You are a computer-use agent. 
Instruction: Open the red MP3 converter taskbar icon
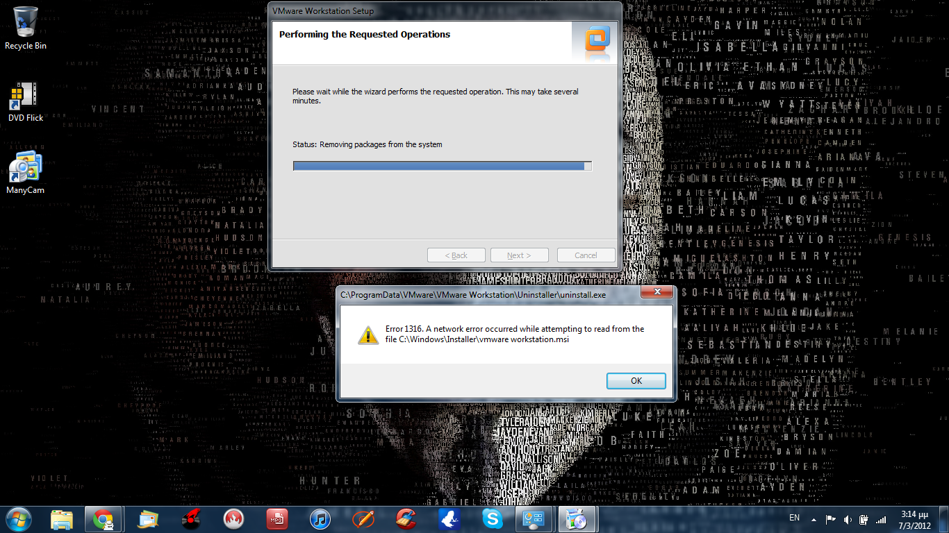coord(277,519)
